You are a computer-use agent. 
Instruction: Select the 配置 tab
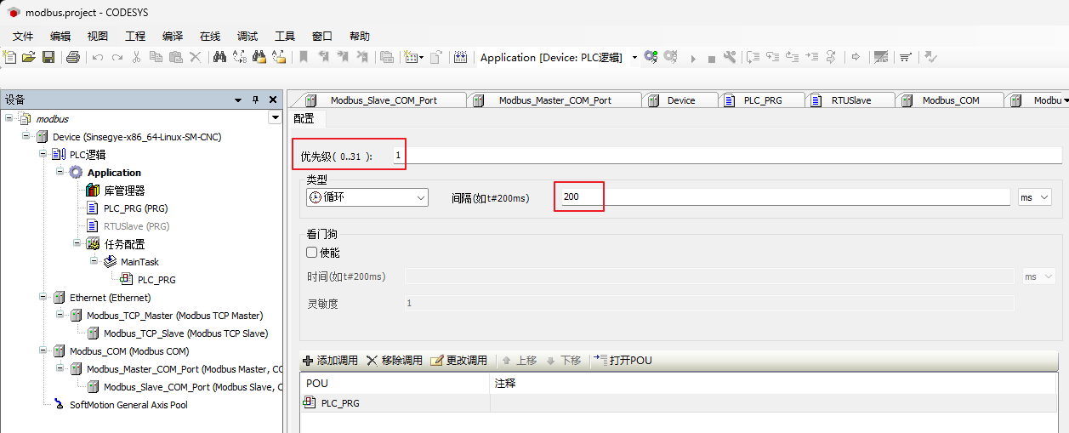click(304, 118)
